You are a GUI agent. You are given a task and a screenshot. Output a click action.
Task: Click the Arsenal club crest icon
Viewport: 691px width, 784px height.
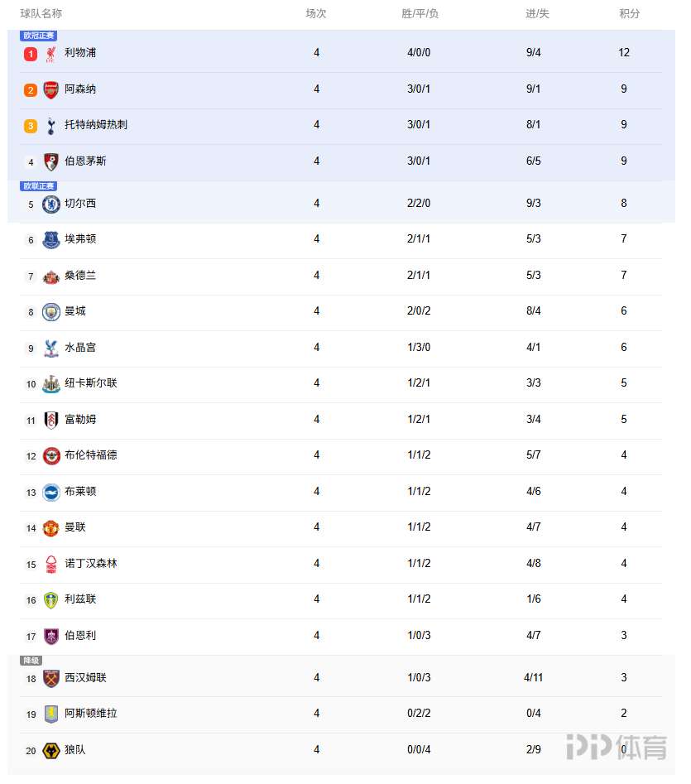coord(51,89)
